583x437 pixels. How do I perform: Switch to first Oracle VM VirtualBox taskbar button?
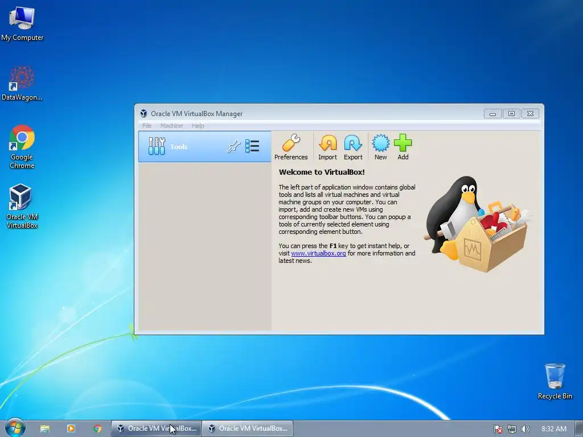coord(157,428)
